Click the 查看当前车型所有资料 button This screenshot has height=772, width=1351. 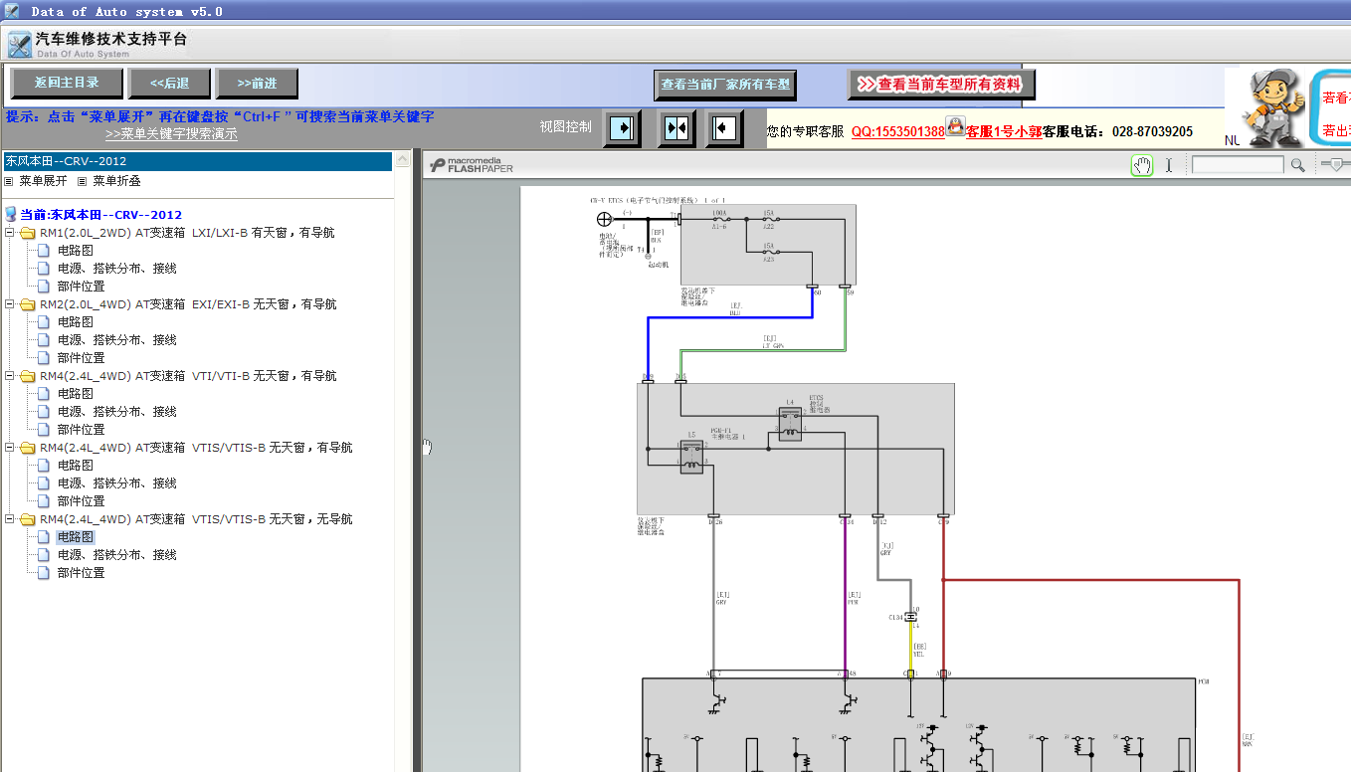tap(941, 85)
